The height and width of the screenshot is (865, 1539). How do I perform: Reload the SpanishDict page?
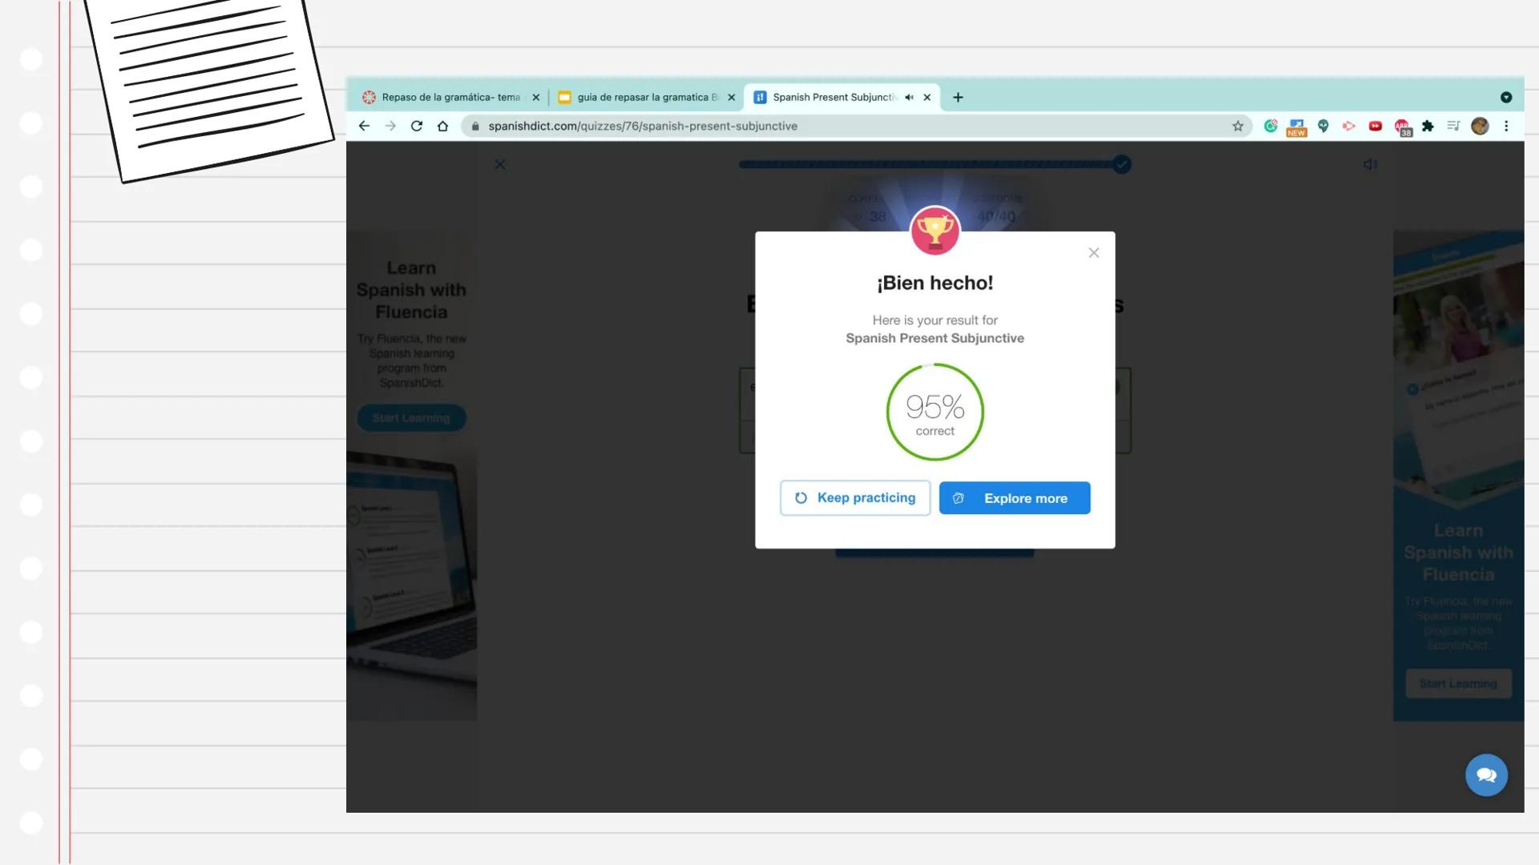pyautogui.click(x=417, y=126)
